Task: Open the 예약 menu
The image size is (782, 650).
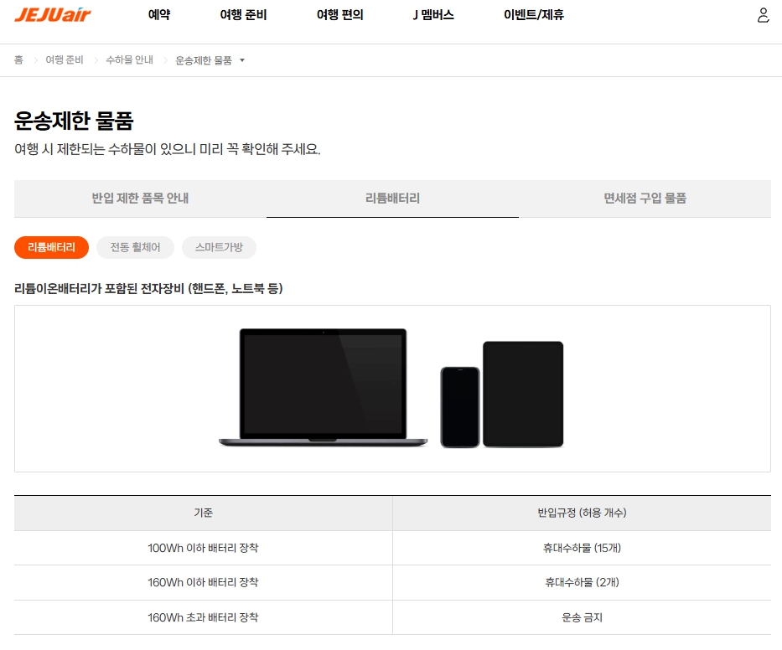Action: tap(159, 15)
